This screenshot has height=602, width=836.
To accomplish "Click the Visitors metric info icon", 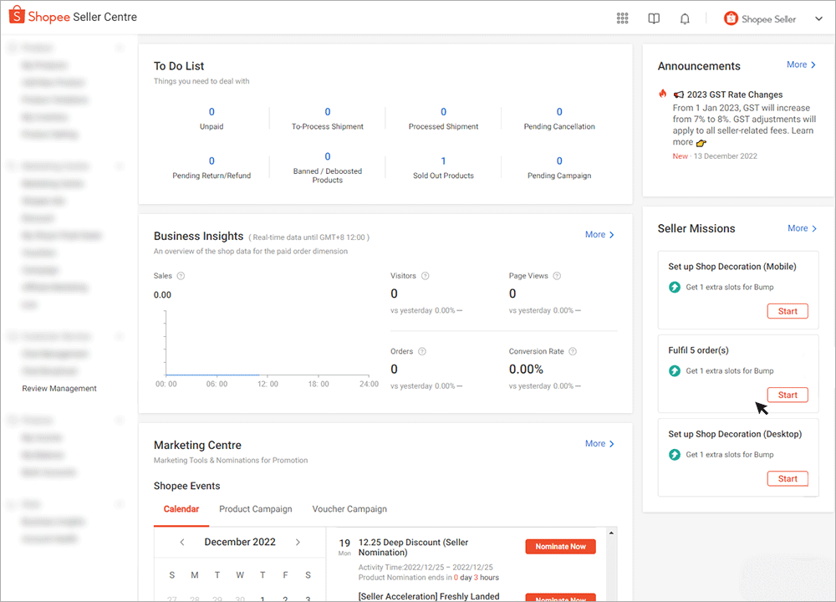I will click(x=423, y=275).
